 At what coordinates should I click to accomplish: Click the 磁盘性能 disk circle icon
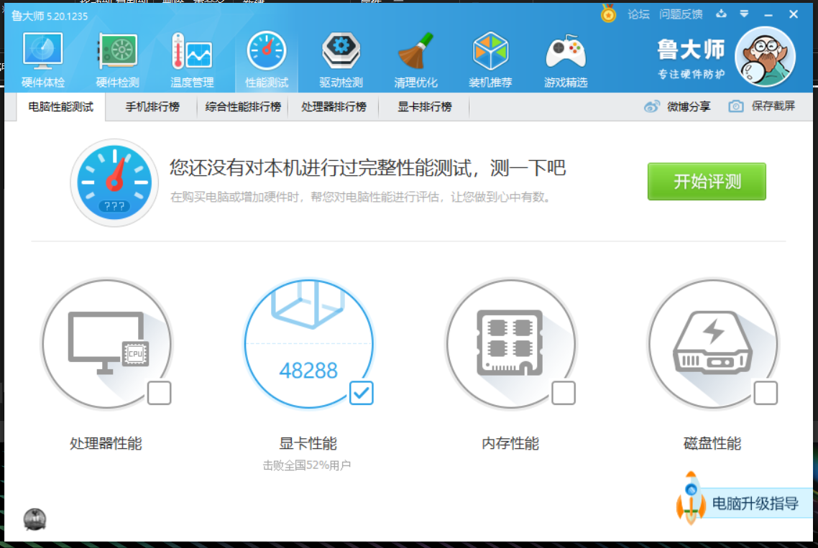[712, 344]
